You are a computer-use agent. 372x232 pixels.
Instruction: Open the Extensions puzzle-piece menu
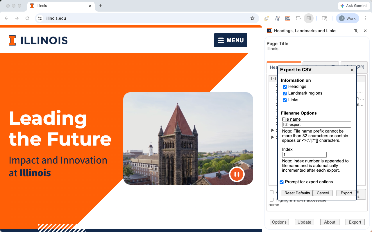[x=298, y=18]
